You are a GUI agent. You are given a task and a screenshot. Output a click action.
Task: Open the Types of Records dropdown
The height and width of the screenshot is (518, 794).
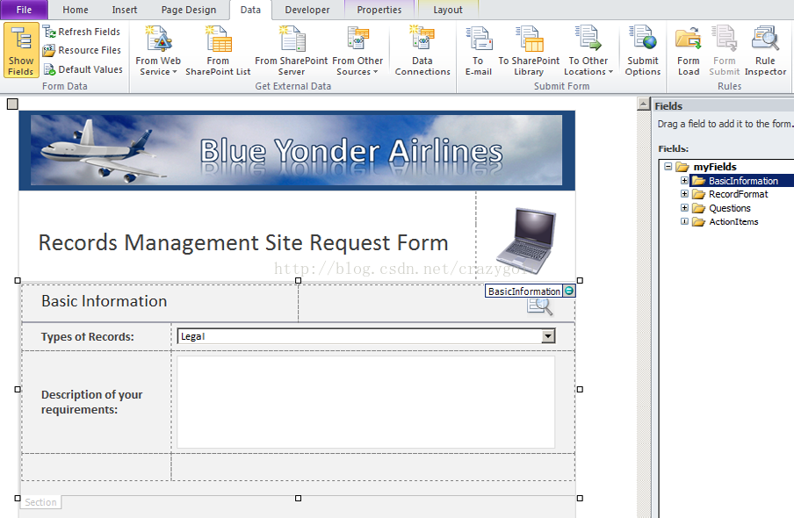pyautogui.click(x=548, y=336)
